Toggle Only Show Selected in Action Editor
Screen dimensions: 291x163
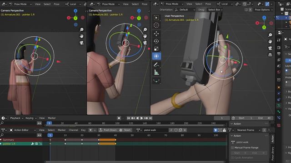(x=216, y=130)
